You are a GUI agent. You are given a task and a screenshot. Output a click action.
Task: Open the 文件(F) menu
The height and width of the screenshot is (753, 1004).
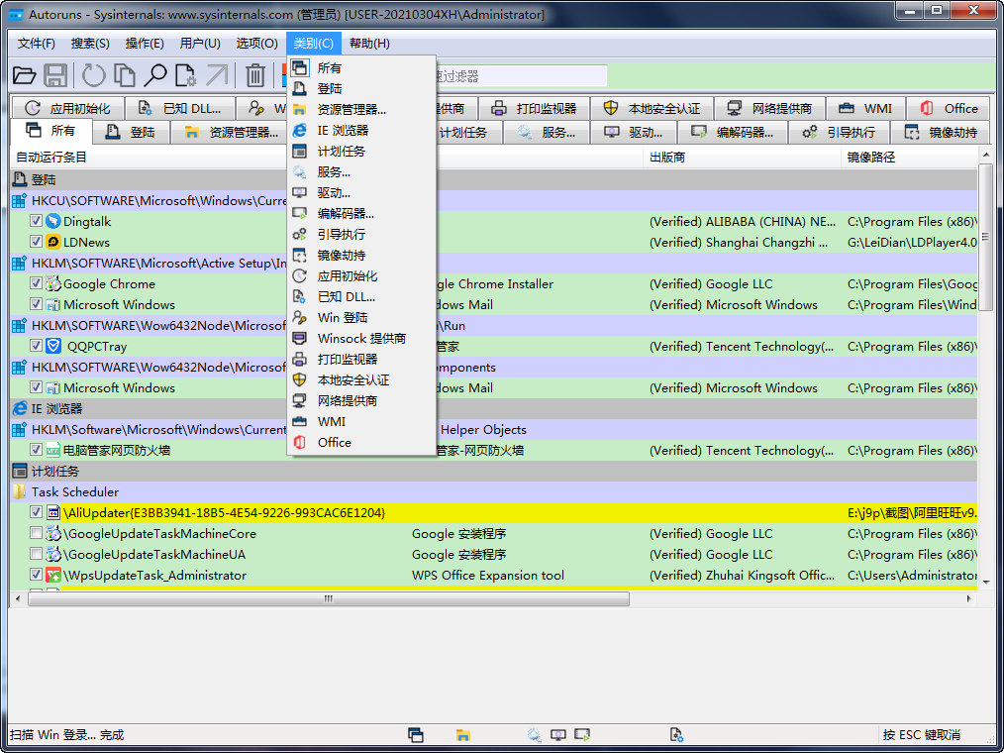(36, 44)
